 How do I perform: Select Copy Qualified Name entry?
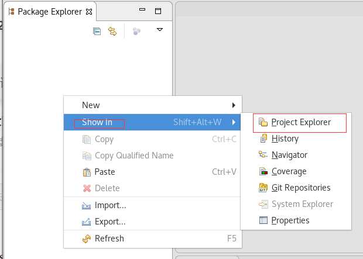pyautogui.click(x=153, y=156)
